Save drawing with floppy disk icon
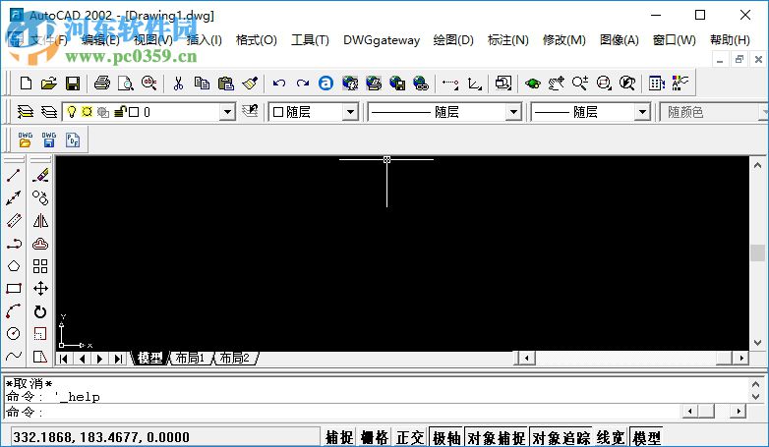This screenshot has width=769, height=447. tap(73, 84)
